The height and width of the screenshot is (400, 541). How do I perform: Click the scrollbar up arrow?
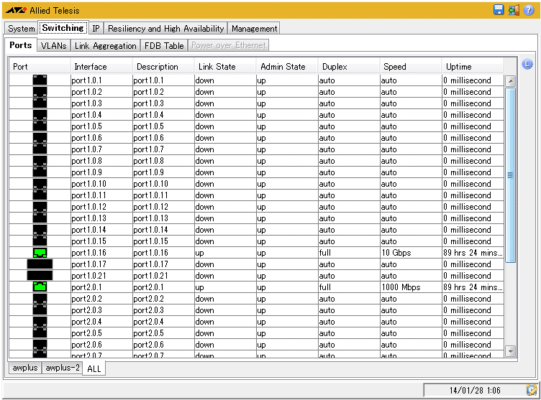[511, 81]
